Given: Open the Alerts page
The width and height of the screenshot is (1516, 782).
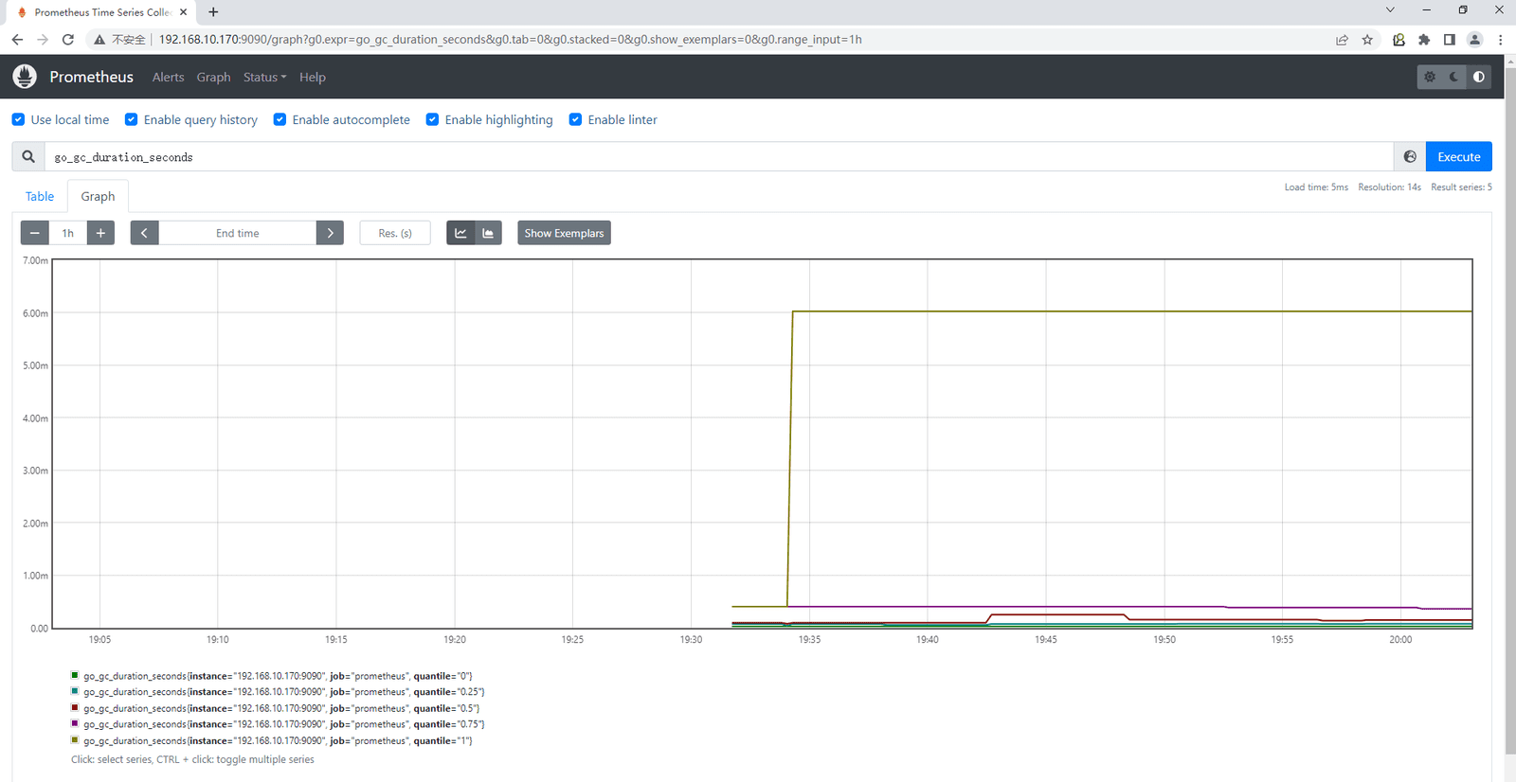Looking at the screenshot, I should coord(169,78).
